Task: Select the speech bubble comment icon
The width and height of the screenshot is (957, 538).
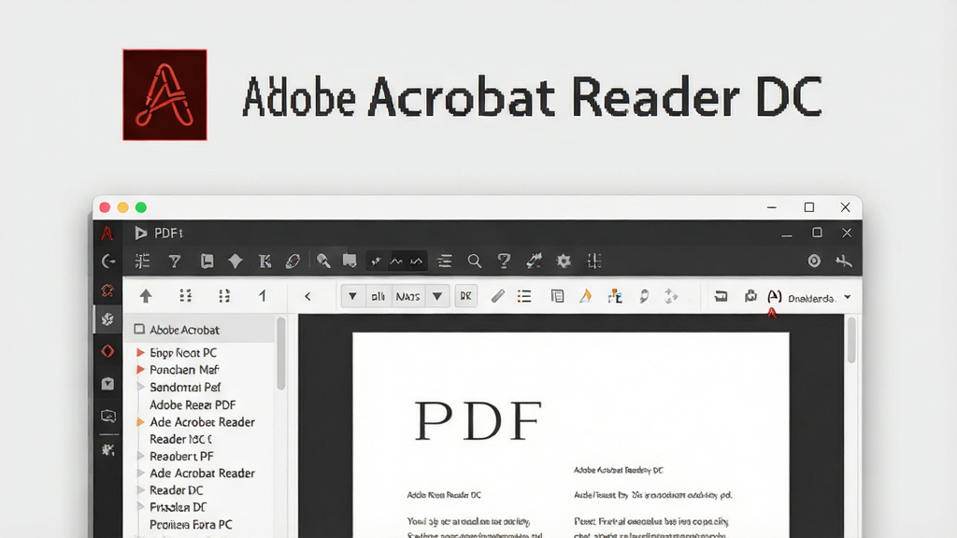Action: click(x=350, y=262)
